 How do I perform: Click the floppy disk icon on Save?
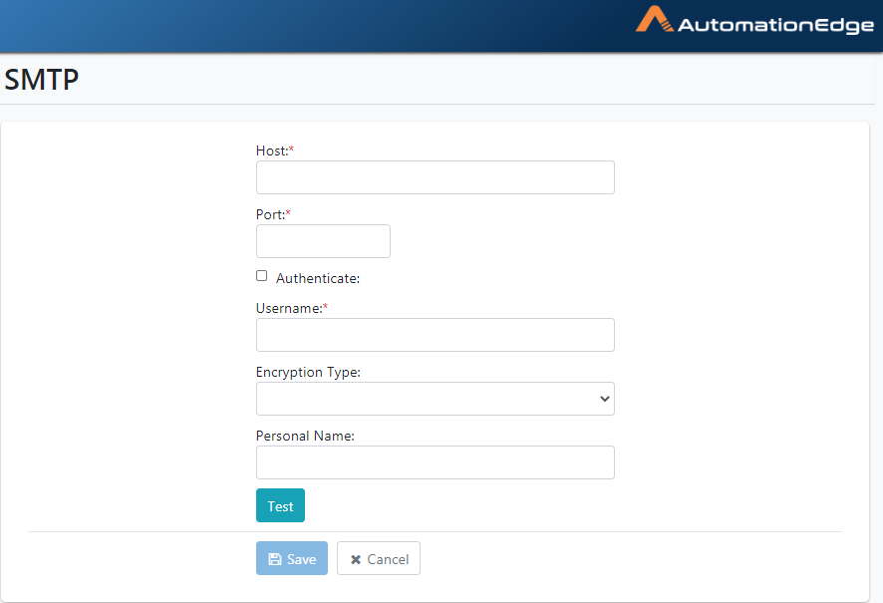point(275,559)
